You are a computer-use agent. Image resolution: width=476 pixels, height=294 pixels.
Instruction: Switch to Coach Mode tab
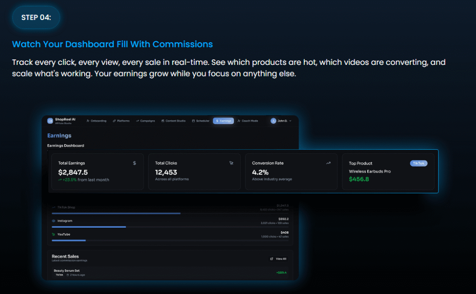(x=248, y=121)
